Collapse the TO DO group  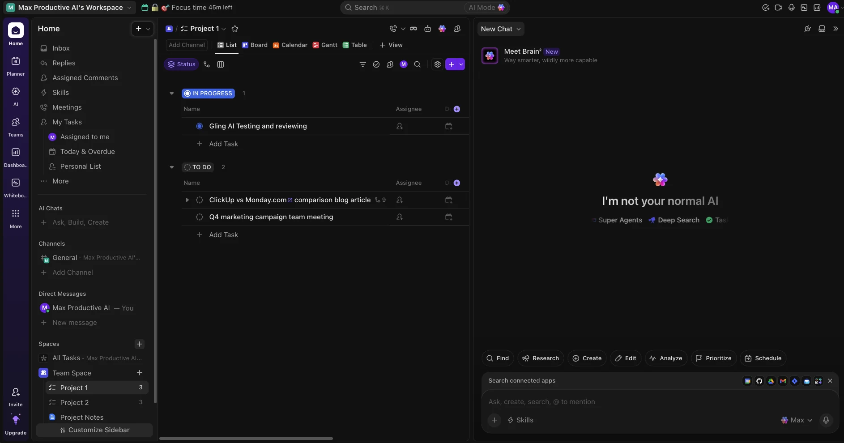172,167
